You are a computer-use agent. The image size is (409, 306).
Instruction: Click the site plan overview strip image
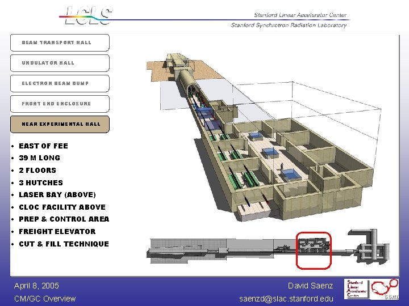[269, 249]
